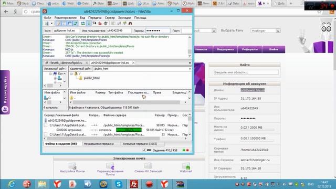
Task: Switch to the Файлы в задании (88) tab
Action: (61, 144)
